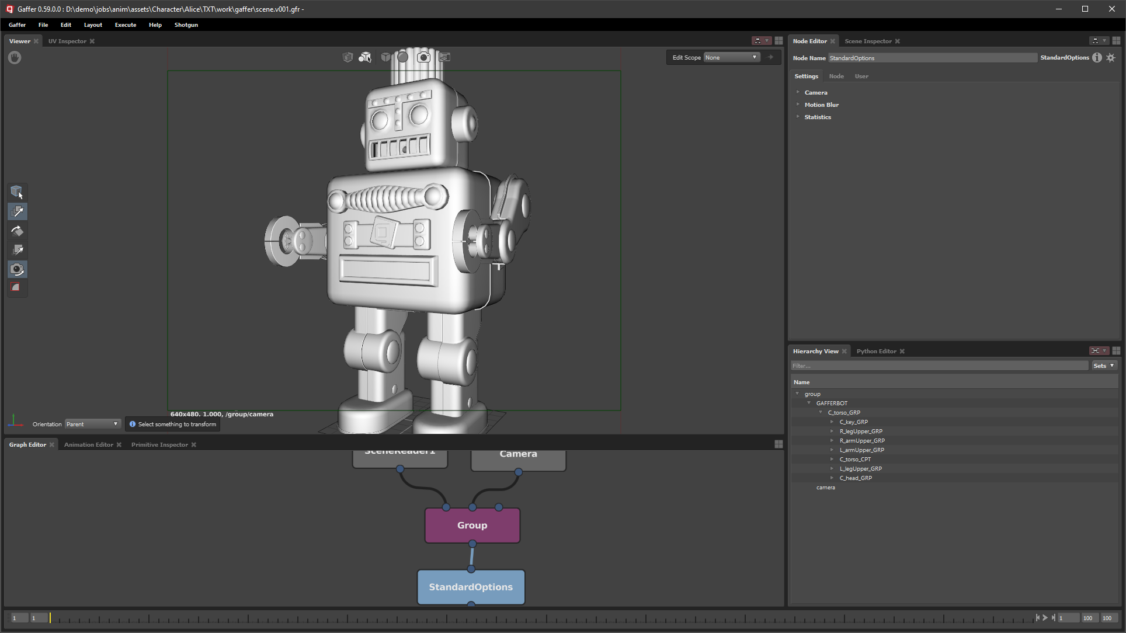The height and width of the screenshot is (633, 1126).
Task: Click the shading sphere icon in viewer
Action: click(x=402, y=57)
